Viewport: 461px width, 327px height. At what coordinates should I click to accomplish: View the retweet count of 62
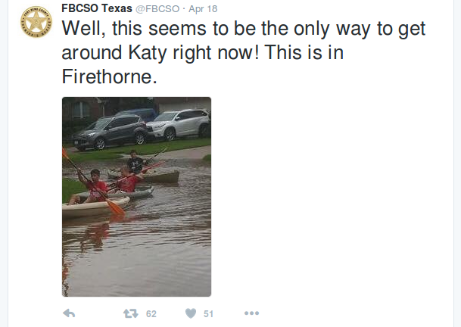tap(151, 313)
